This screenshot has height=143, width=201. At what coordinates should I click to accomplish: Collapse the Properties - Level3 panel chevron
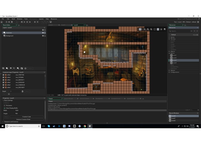[x=44, y=98]
